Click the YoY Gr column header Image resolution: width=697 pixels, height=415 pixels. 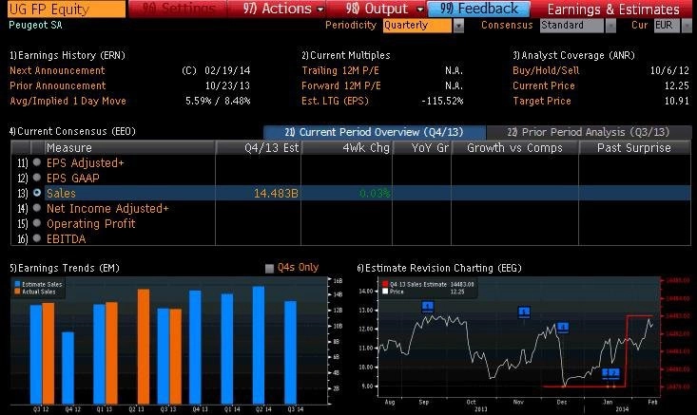click(x=422, y=148)
